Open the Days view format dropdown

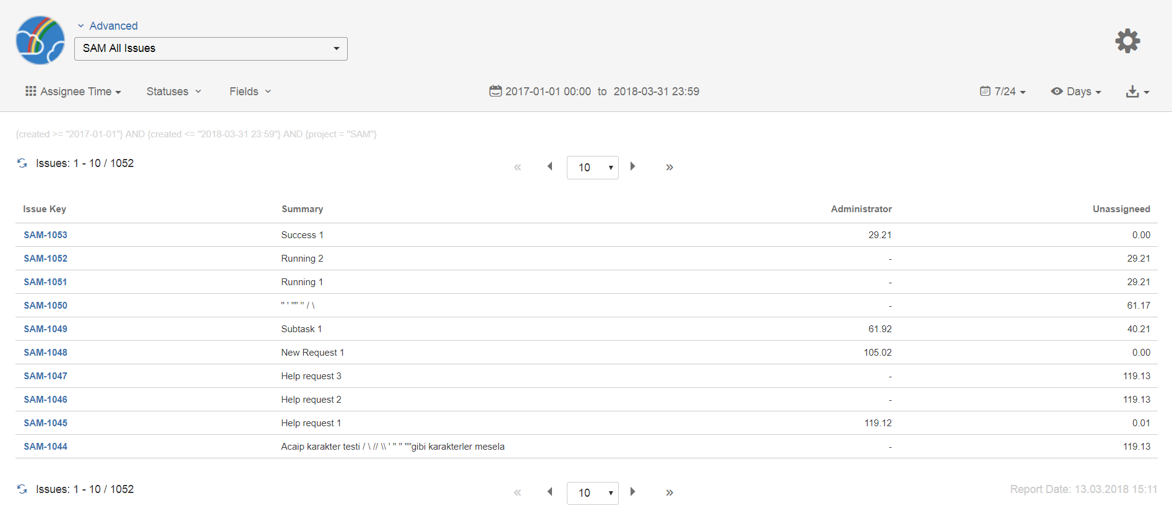1076,92
